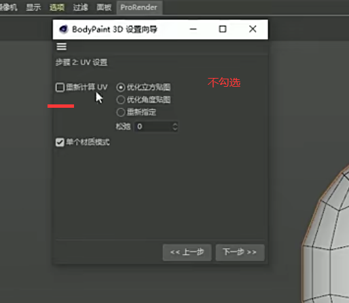The height and width of the screenshot is (303, 349).
Task: Enable the 重新计算 UV checkbox
Action: tap(60, 87)
